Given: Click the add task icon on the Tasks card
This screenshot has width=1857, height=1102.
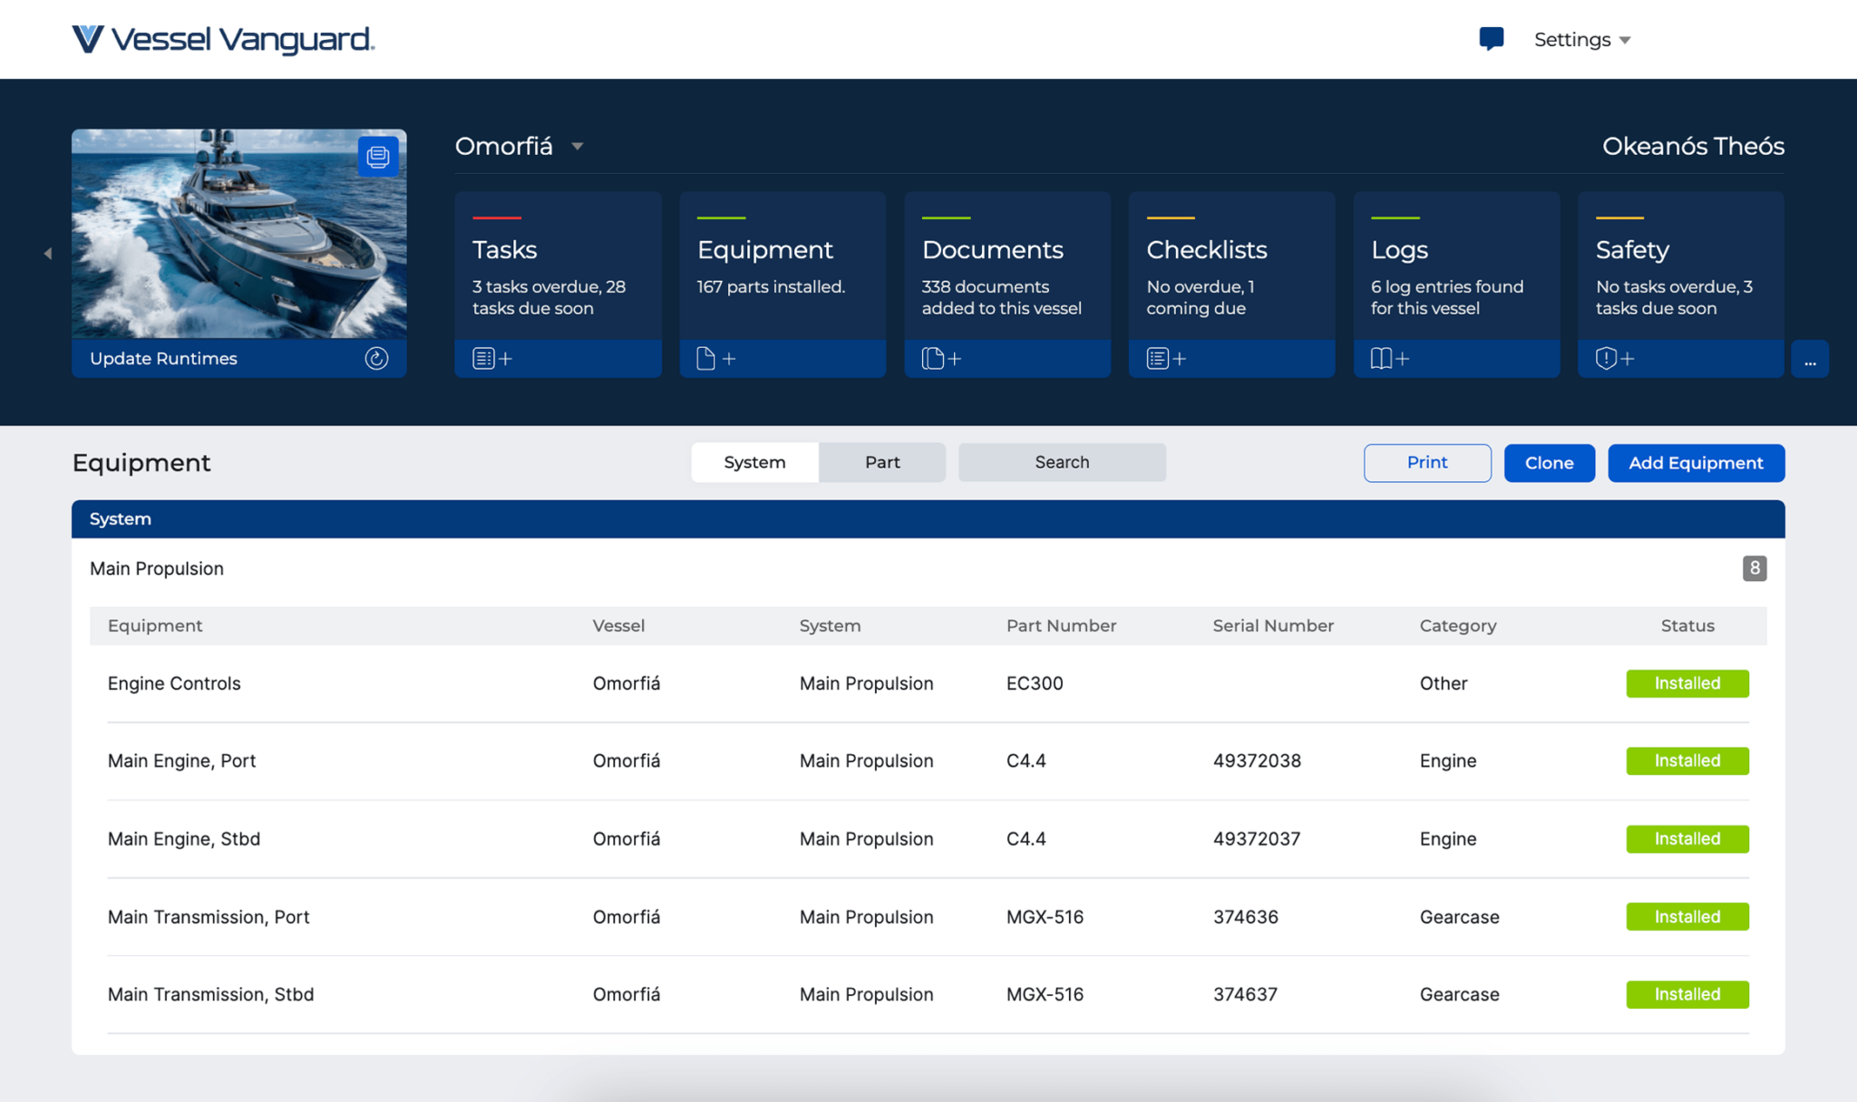Looking at the screenshot, I should click(x=491, y=358).
